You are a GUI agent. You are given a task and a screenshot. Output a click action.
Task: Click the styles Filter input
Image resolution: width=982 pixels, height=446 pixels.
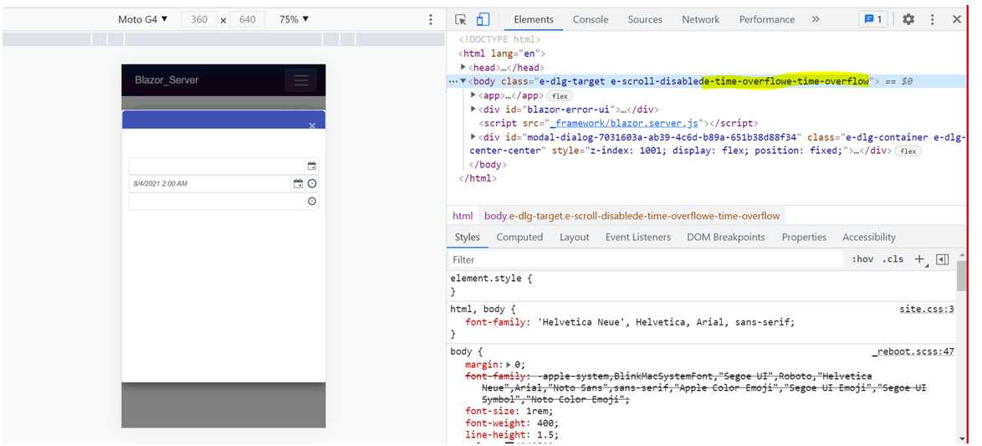pyautogui.click(x=646, y=259)
